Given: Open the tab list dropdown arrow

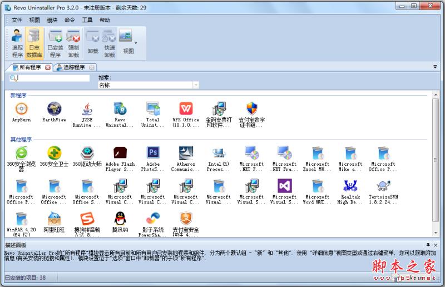Looking at the screenshot, I should click(x=435, y=67).
